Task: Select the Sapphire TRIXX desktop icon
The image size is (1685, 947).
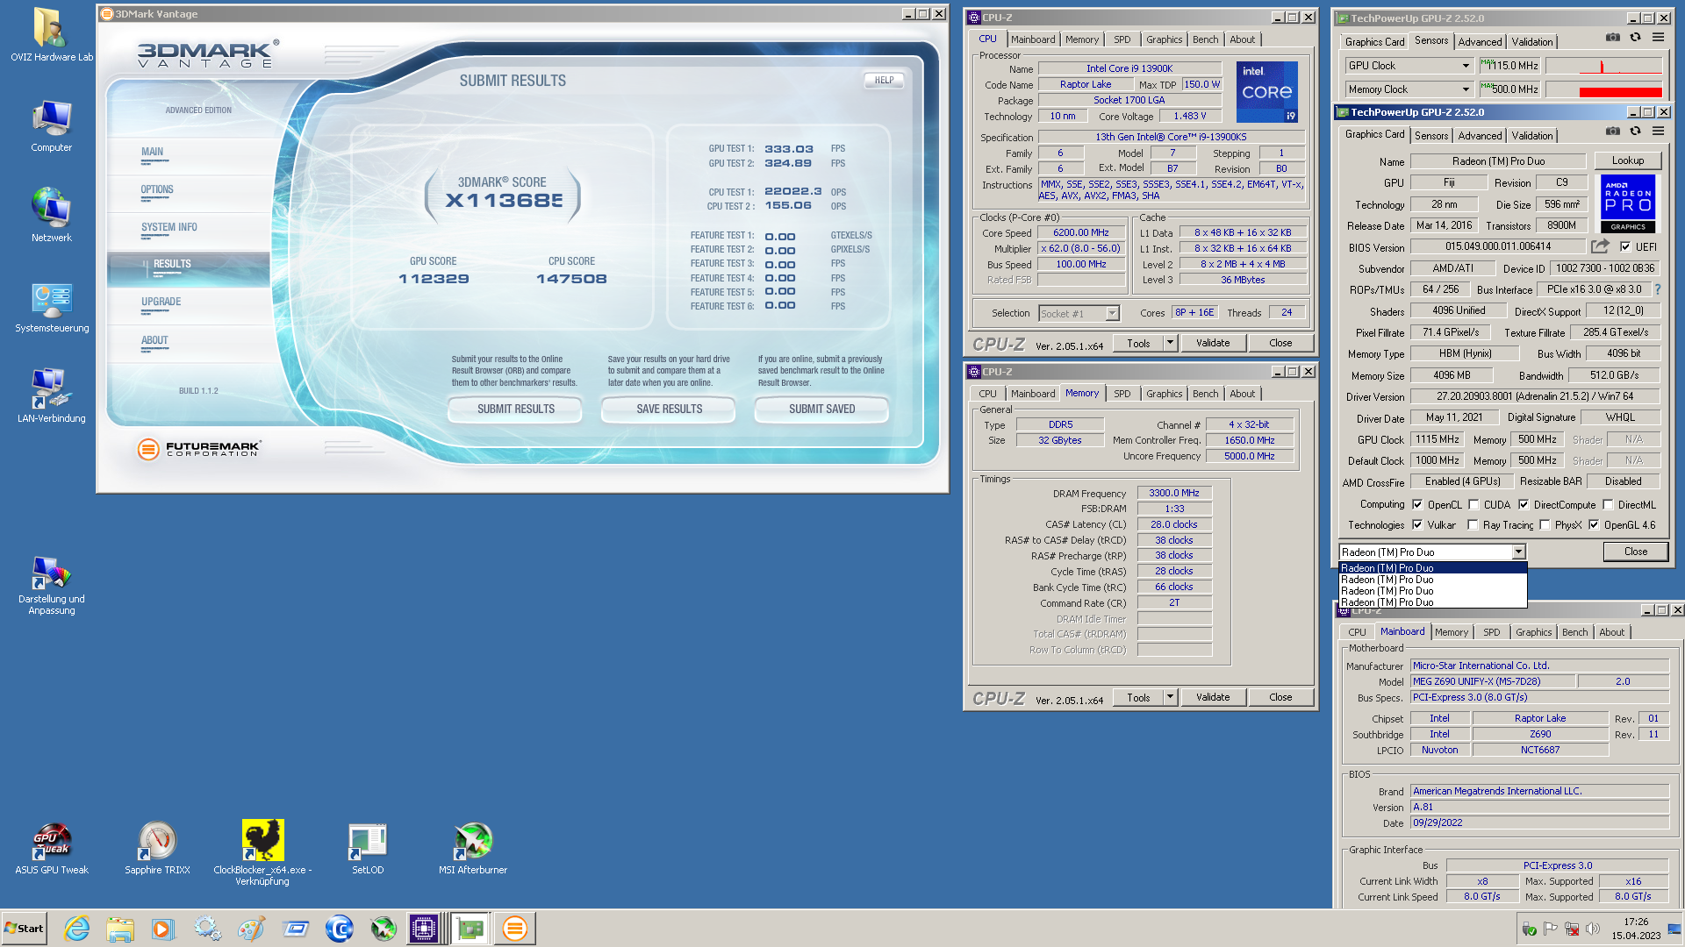Action: coord(157,849)
